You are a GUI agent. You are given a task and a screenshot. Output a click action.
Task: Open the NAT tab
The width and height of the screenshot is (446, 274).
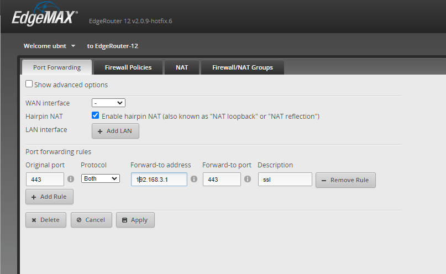(182, 67)
